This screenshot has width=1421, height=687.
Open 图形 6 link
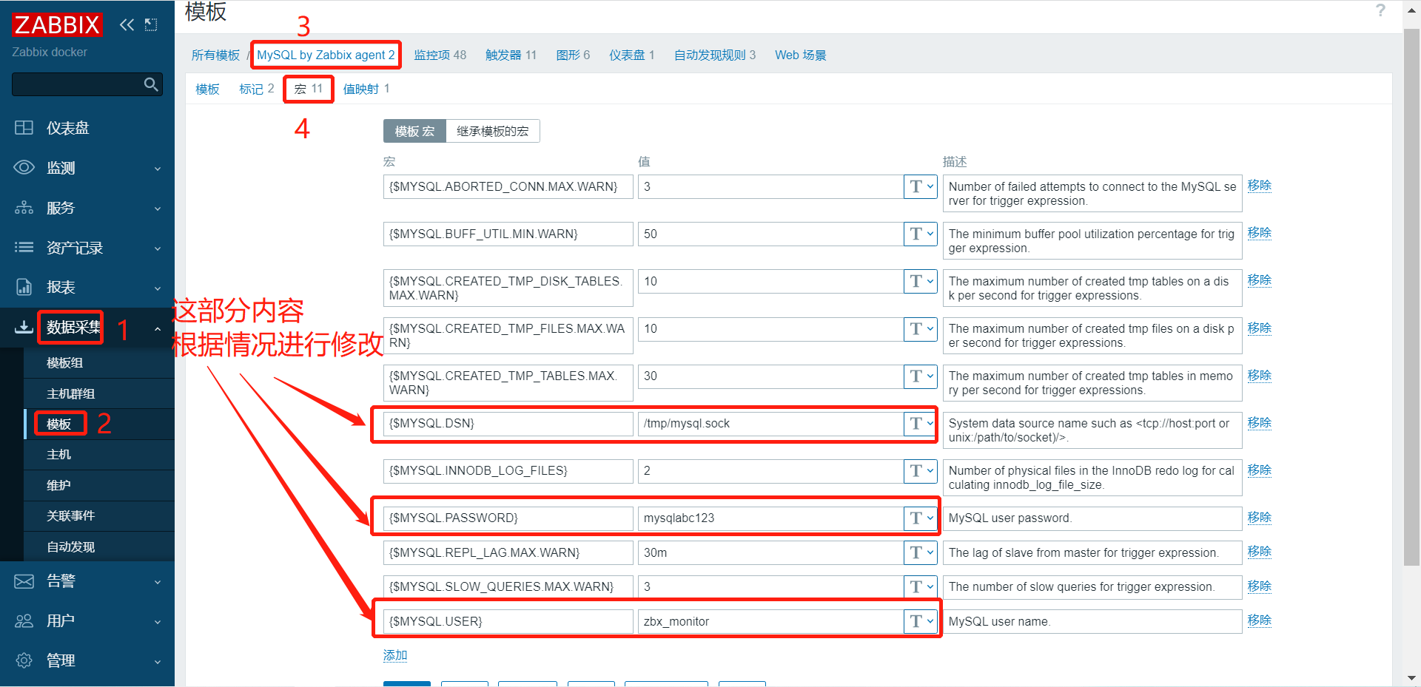tap(573, 55)
